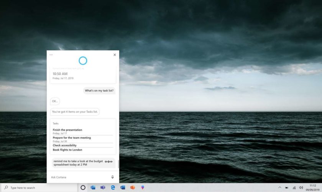322x192 pixels.
Task: Click the 'Tasks' card heading
Action: (56, 124)
